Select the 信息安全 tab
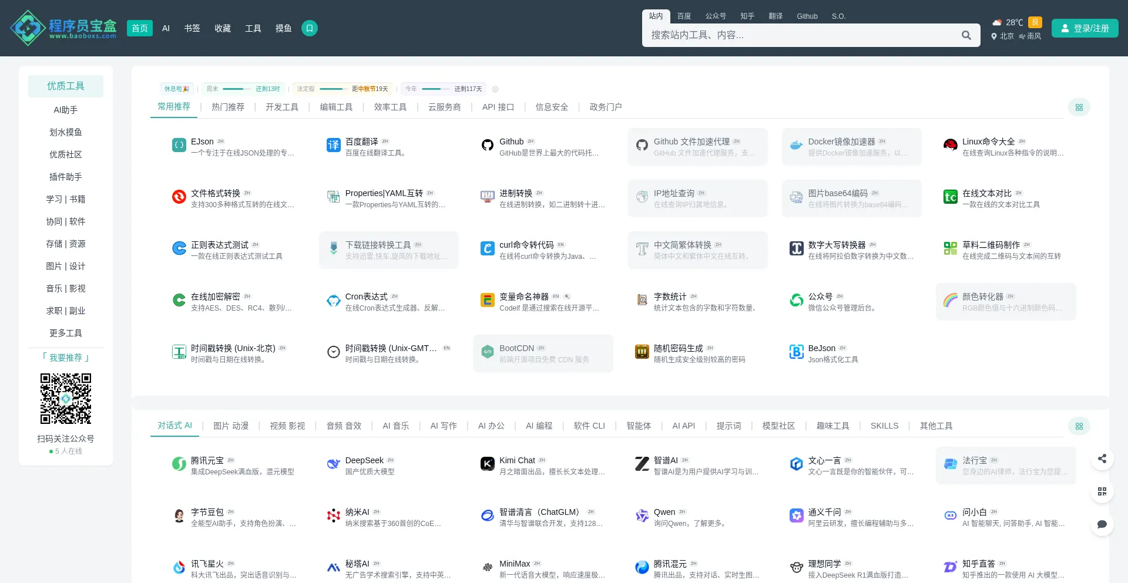This screenshot has width=1128, height=583. [x=552, y=107]
